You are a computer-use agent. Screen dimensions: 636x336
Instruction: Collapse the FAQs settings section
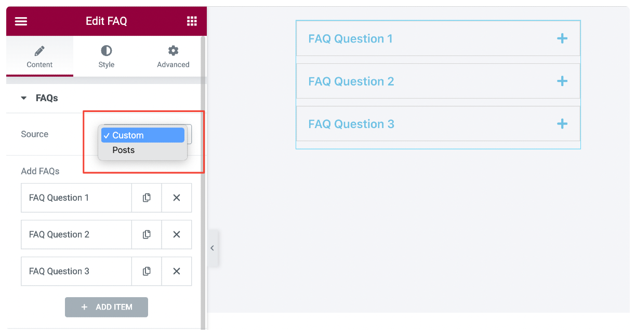(23, 97)
